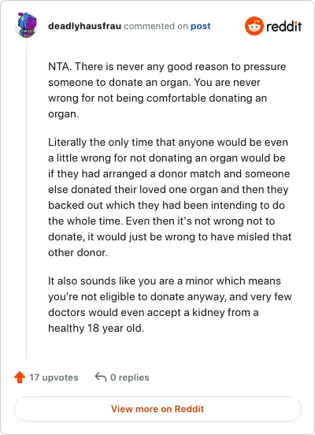
Task: Click the View more on Reddit button
Action: tap(157, 409)
